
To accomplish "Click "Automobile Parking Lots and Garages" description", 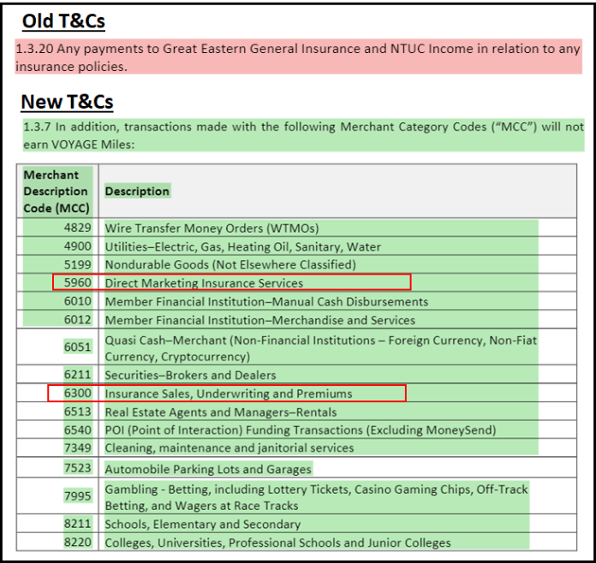I will tap(208, 469).
